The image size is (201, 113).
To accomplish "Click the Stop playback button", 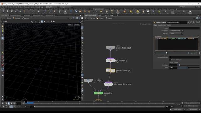I will pyautogui.click(x=9, y=103).
